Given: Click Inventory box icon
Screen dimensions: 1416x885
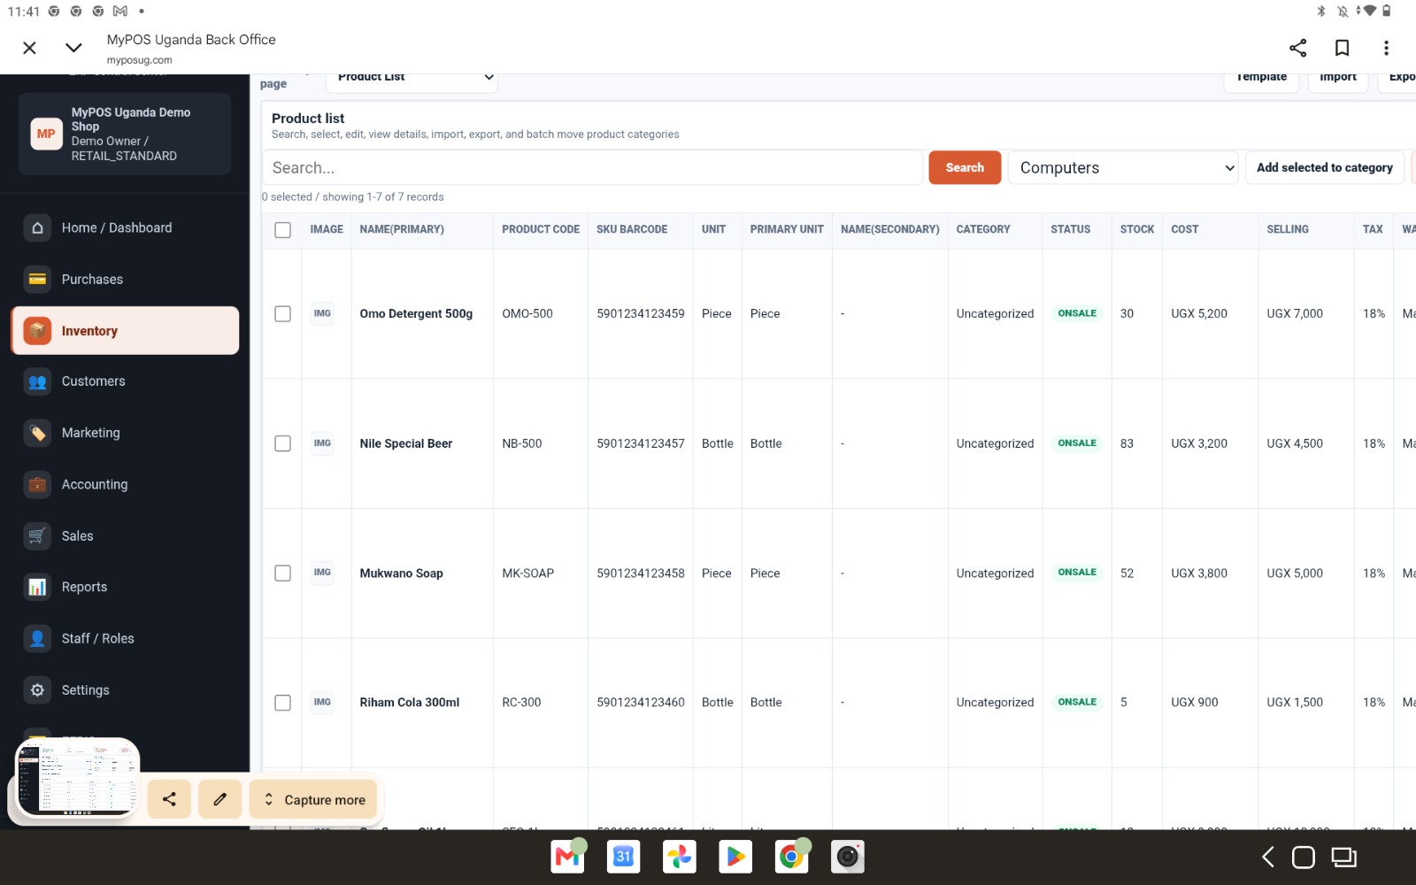Looking at the screenshot, I should pyautogui.click(x=37, y=330).
